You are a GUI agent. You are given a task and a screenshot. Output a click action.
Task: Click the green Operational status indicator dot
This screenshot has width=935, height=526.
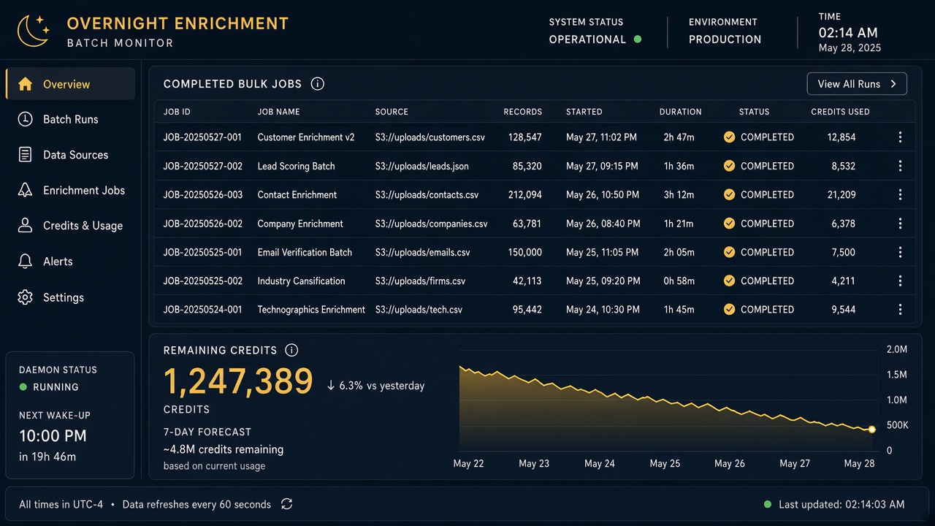pyautogui.click(x=638, y=39)
